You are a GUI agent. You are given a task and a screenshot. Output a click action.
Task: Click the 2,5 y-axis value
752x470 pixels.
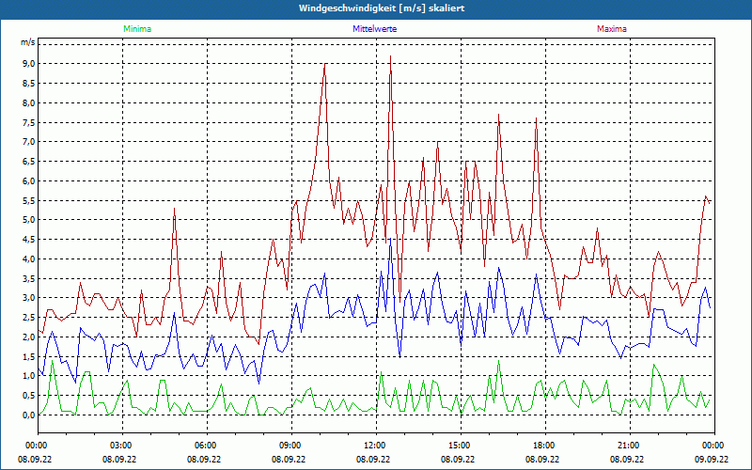[29, 318]
